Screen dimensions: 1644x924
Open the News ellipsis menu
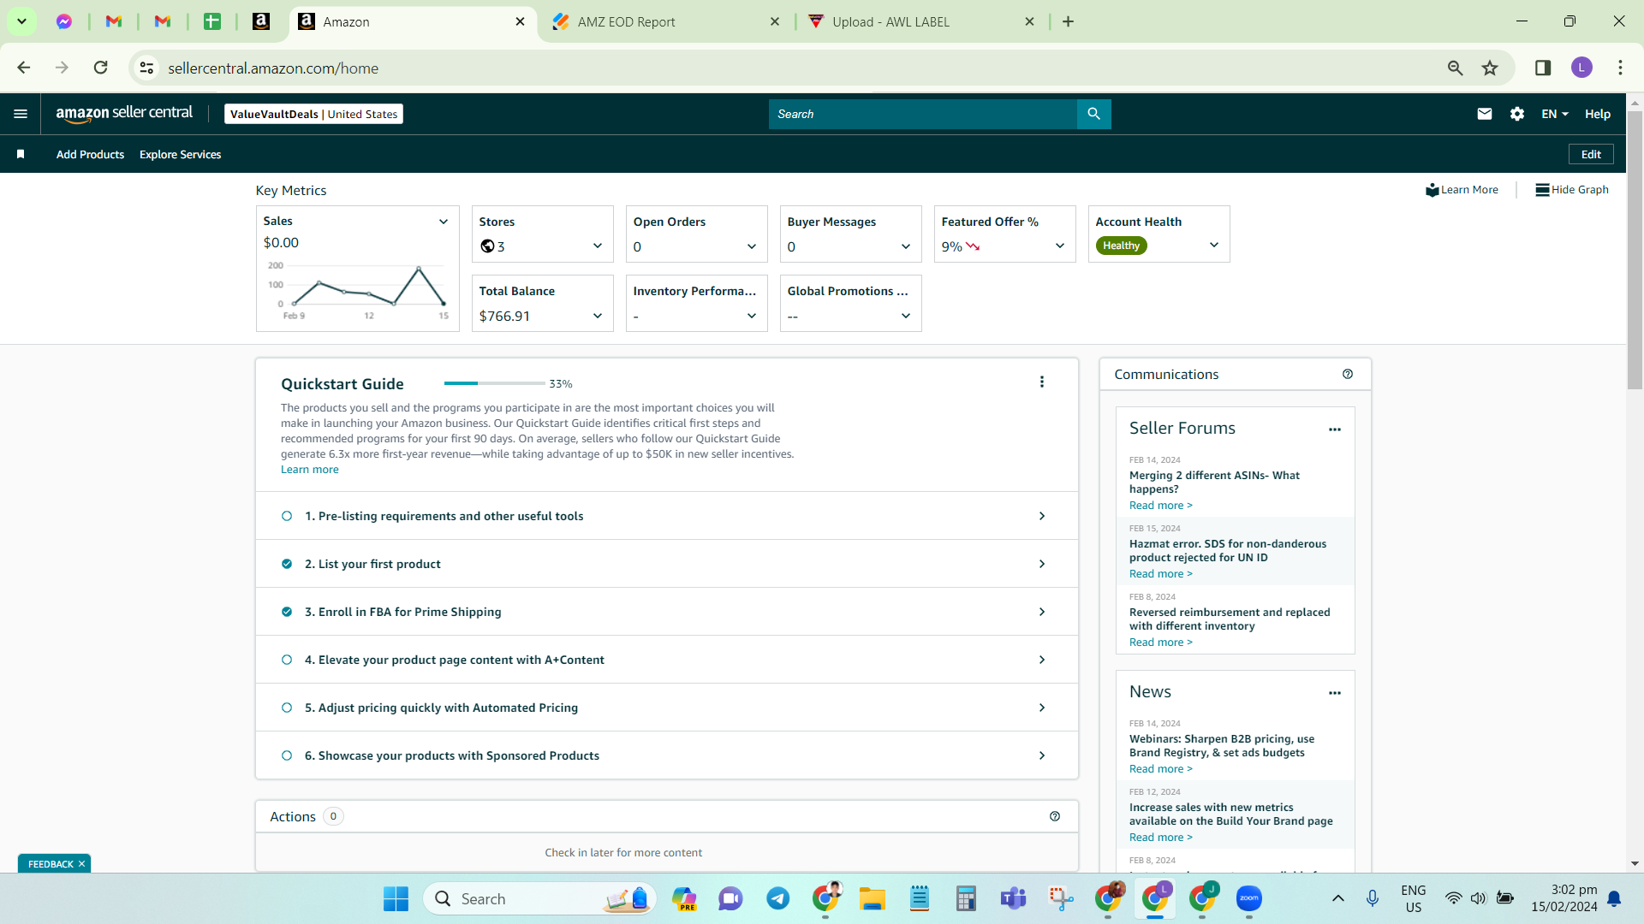coord(1335,693)
